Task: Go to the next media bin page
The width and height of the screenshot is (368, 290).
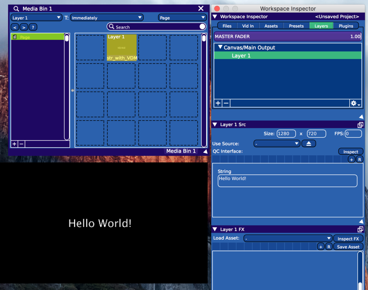Action: (24, 27)
